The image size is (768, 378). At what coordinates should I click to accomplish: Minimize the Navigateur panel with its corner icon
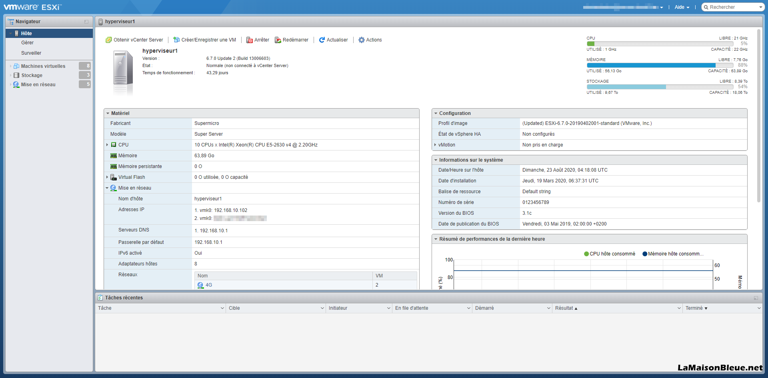pyautogui.click(x=86, y=22)
